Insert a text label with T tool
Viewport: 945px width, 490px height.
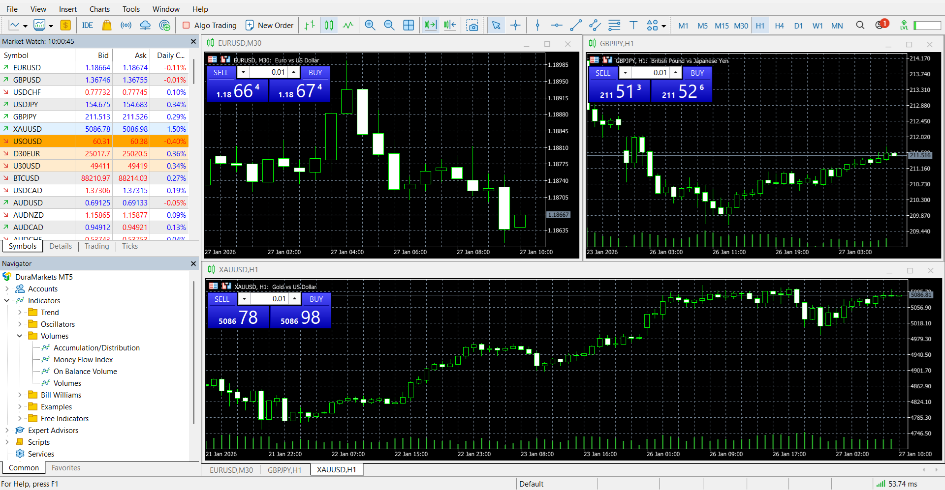click(633, 25)
